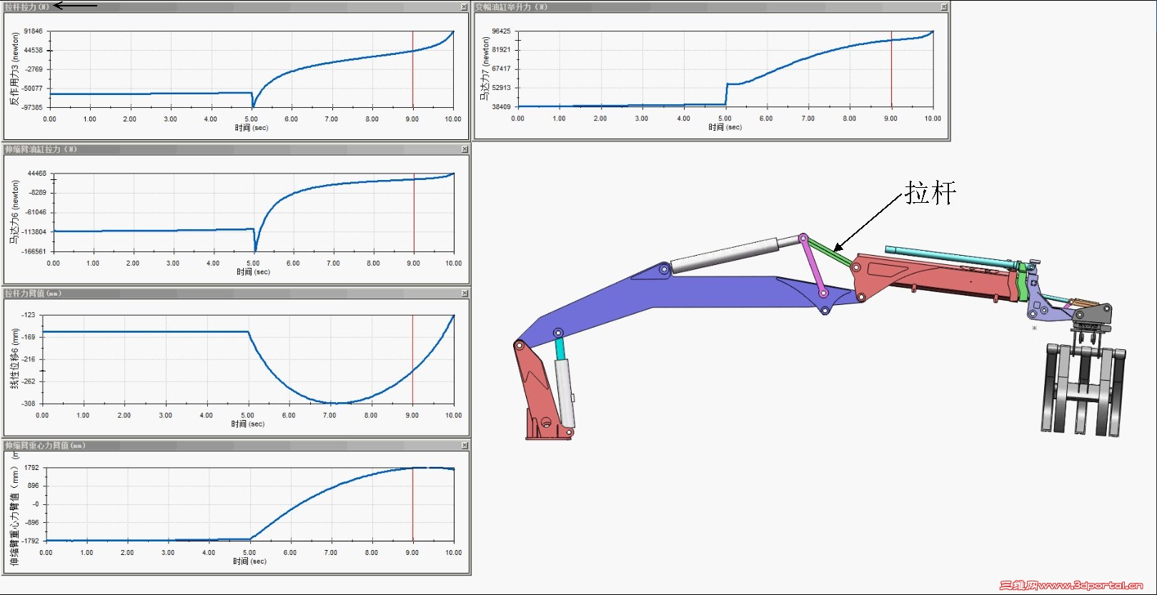Close the 拉杆拉力 (N) plot window

tap(464, 7)
